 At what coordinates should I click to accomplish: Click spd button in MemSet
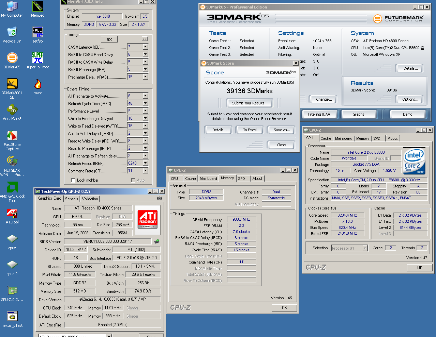pyautogui.click(x=109, y=39)
